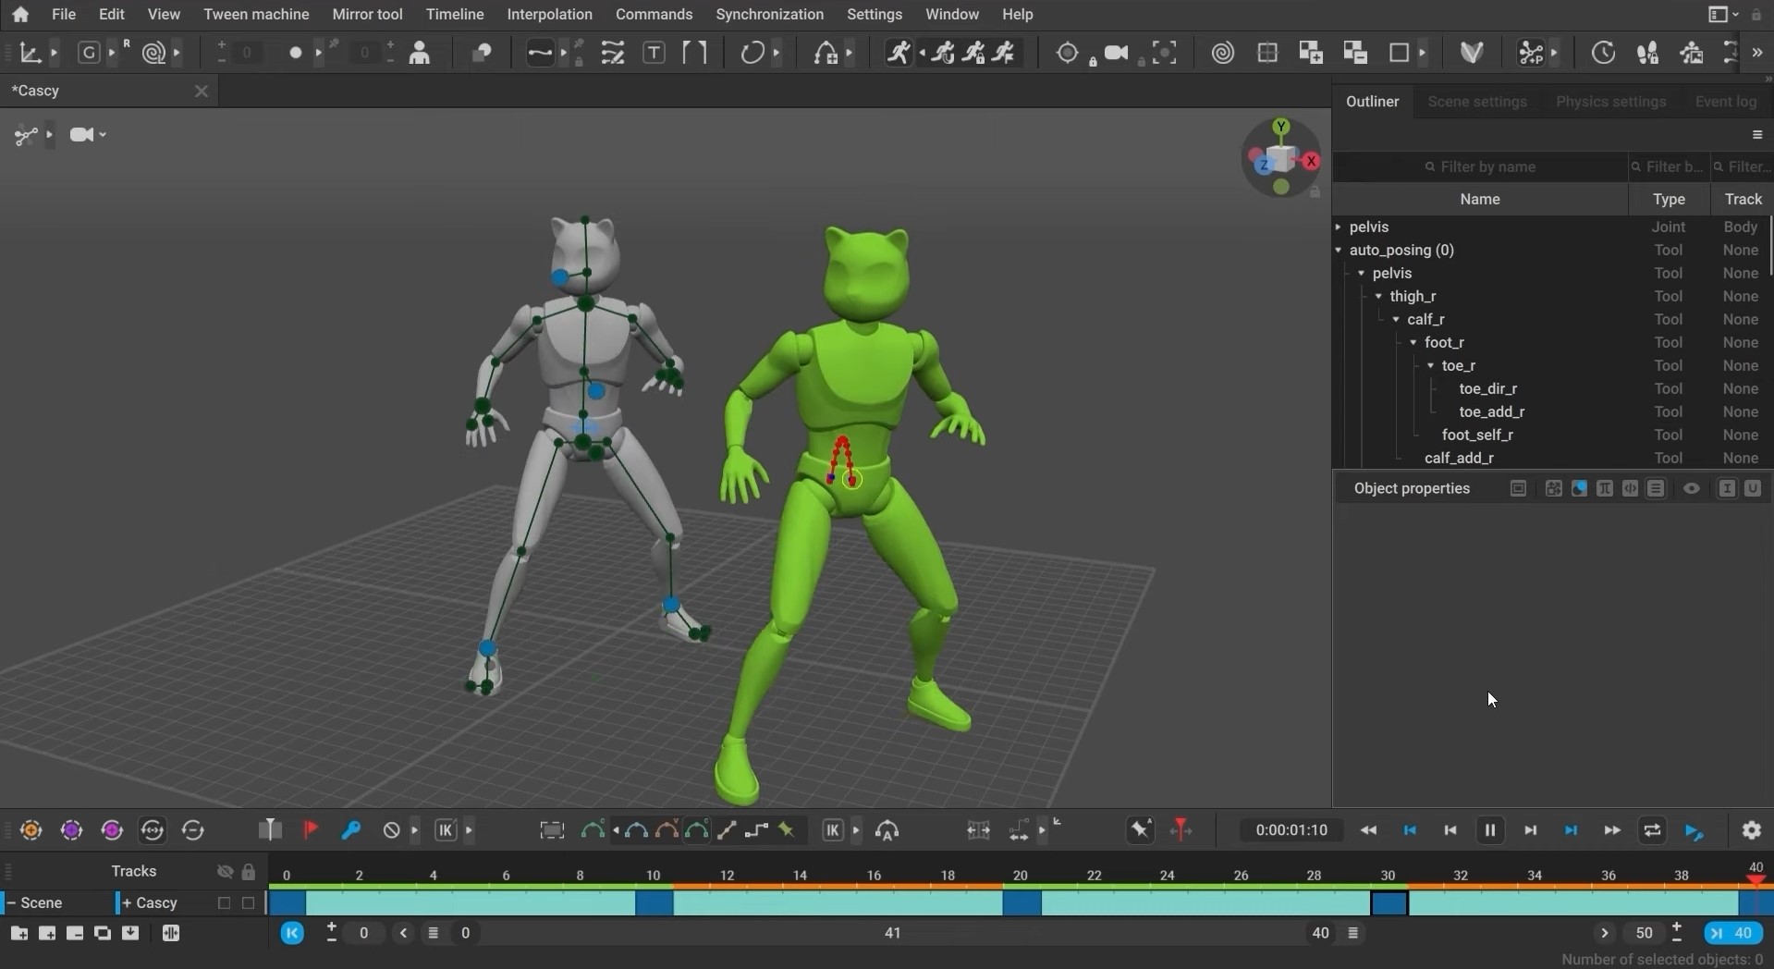This screenshot has width=1774, height=969.
Task: Click the target crosshair pivot icon
Action: [x=1069, y=54]
